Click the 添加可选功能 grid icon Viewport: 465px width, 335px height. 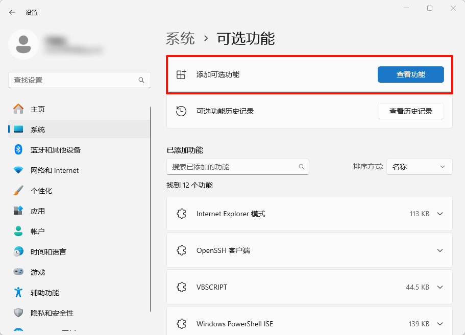tap(181, 74)
